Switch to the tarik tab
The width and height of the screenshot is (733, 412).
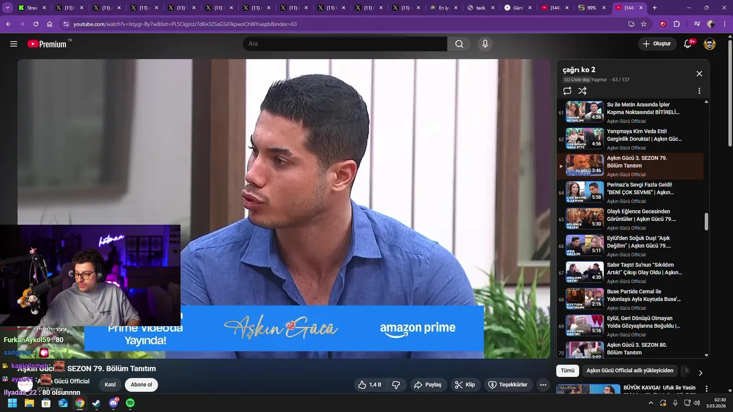481,8
